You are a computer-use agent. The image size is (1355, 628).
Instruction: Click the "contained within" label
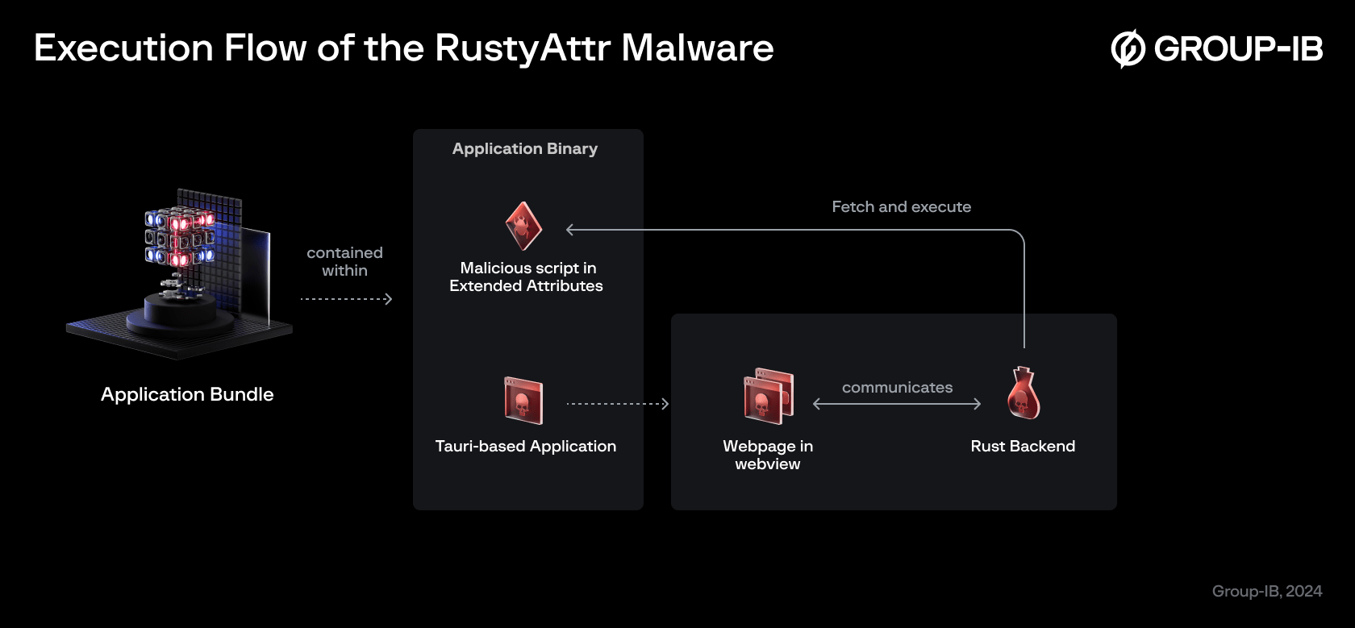click(344, 262)
